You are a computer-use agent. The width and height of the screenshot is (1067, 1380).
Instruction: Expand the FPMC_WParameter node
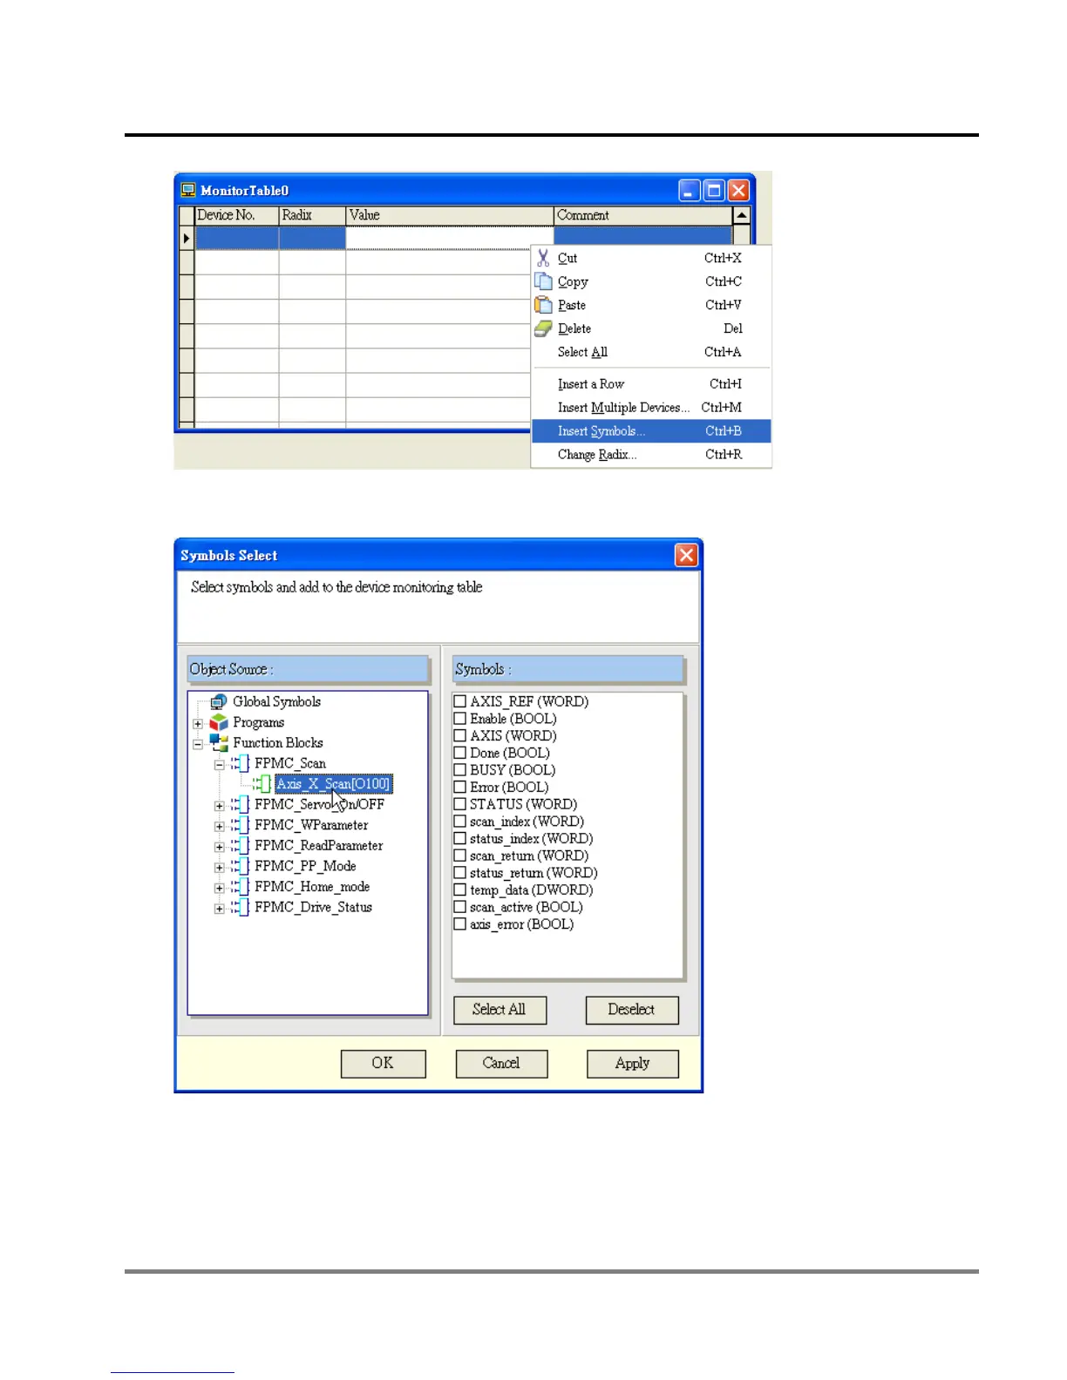tap(220, 826)
